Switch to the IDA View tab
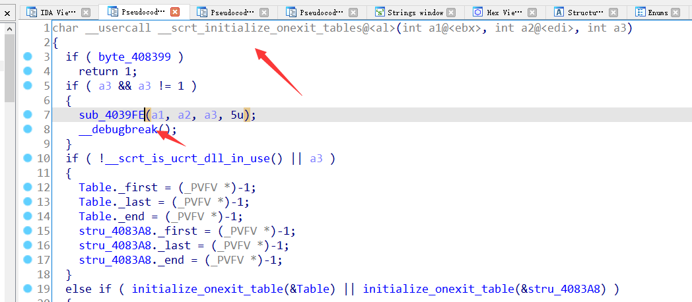Viewport: 692px width, 302px height. tap(57, 13)
